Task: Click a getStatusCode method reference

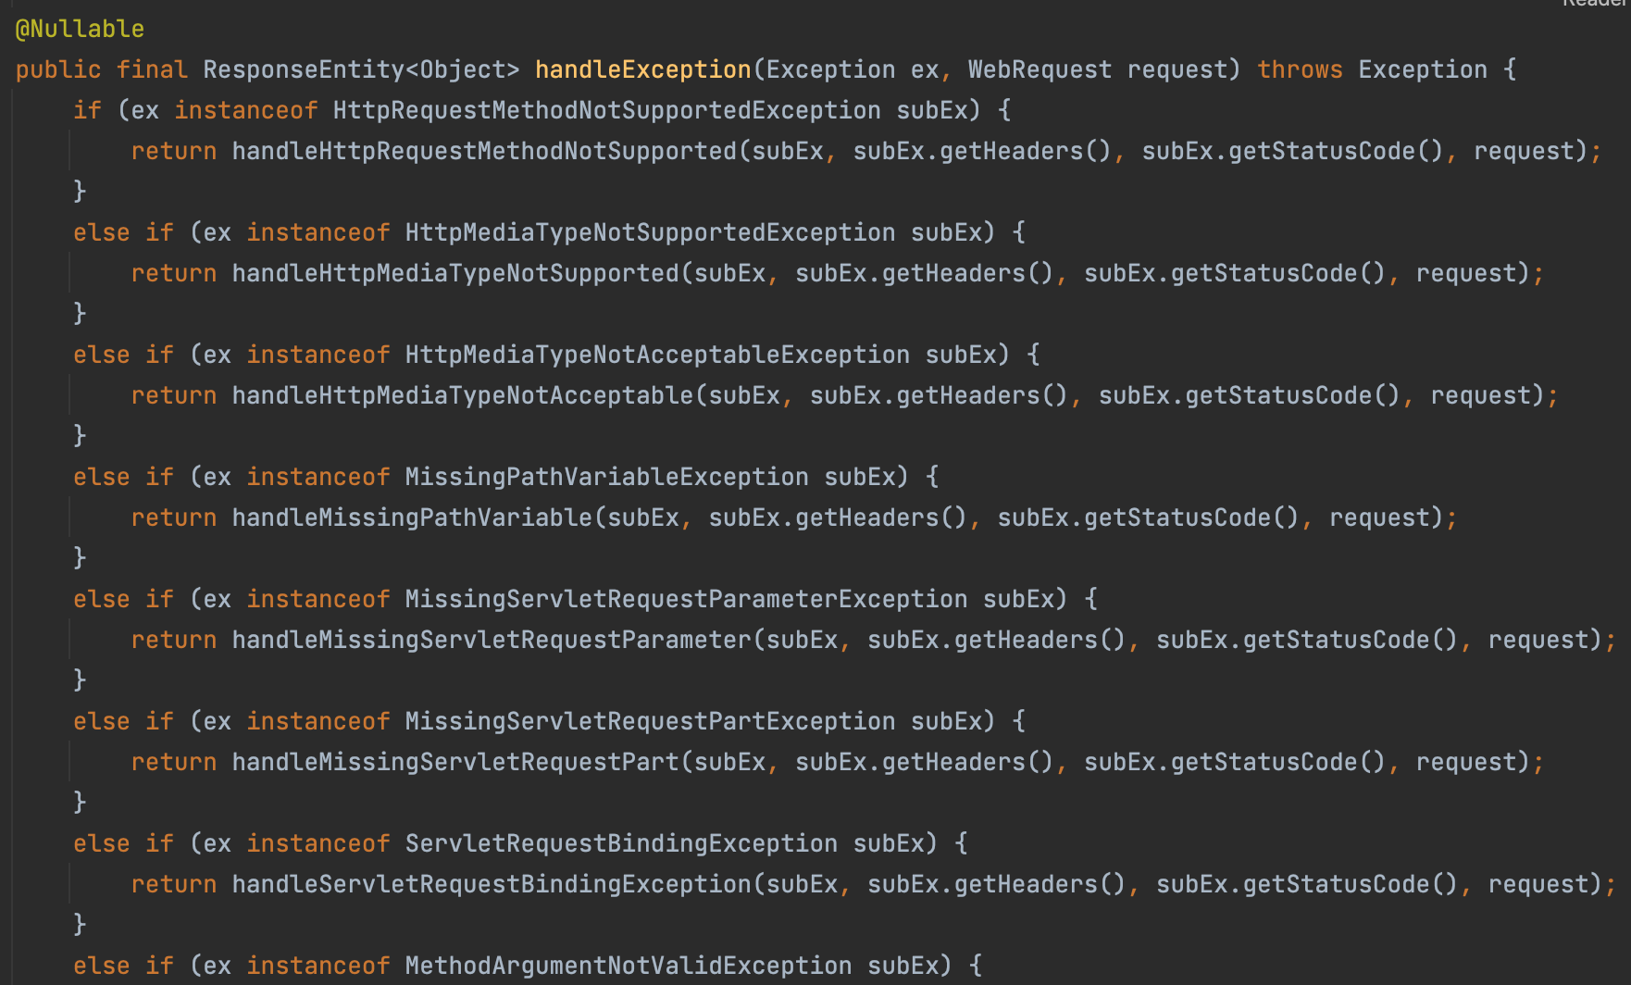Action: click(1300, 150)
